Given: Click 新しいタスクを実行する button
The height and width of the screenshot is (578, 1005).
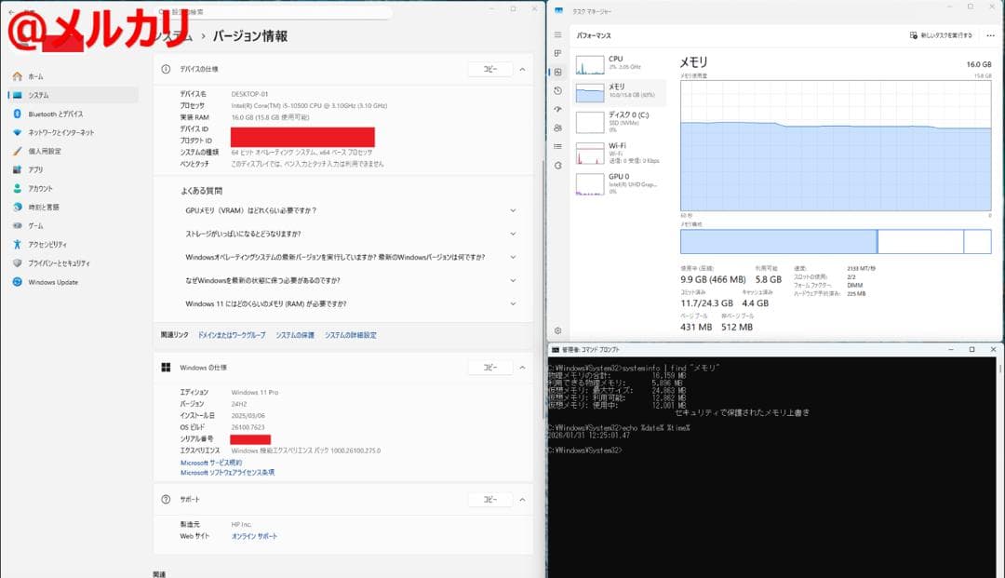Looking at the screenshot, I should coord(941,35).
